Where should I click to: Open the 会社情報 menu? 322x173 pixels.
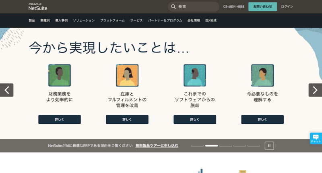(x=194, y=20)
